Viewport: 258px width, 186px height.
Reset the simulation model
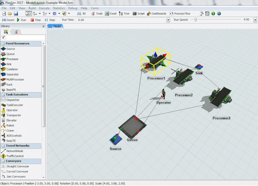[8, 20]
